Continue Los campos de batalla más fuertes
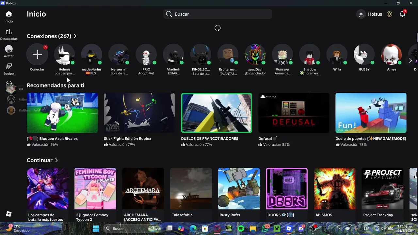 47,189
